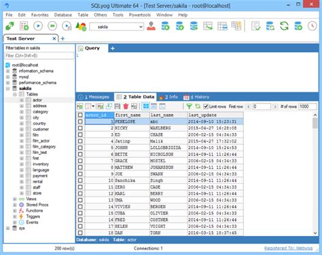Select the customer table in tree
The width and height of the screenshot is (322, 255).
coord(41,130)
